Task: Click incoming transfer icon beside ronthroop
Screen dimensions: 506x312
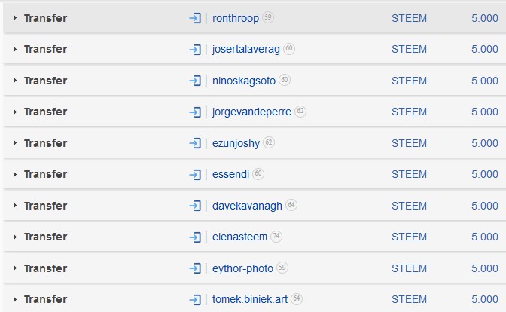Action: pos(195,18)
